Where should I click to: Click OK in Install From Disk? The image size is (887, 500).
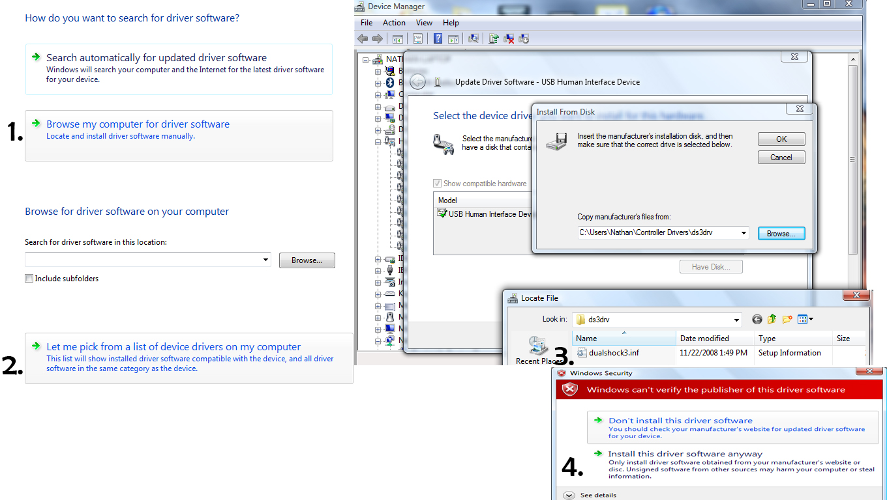coord(781,139)
